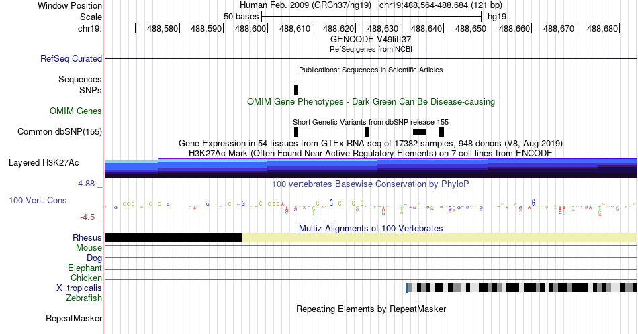This screenshot has height=334, width=638.
Task: Open Common dbSNP(155) track label
Action: point(60,131)
